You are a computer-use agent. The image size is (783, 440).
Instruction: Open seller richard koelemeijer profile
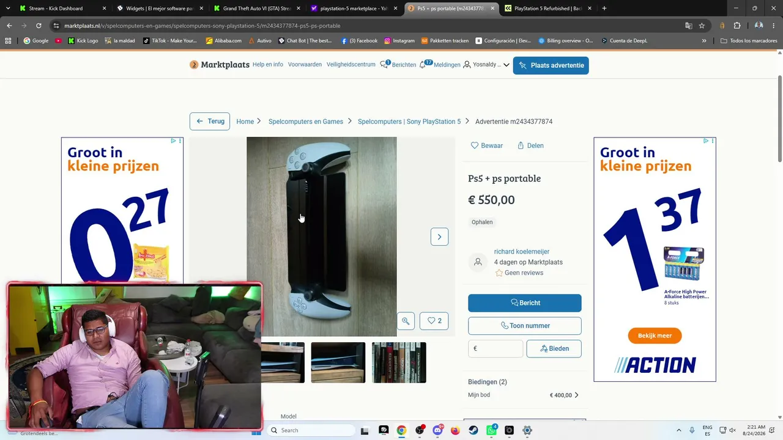point(522,252)
